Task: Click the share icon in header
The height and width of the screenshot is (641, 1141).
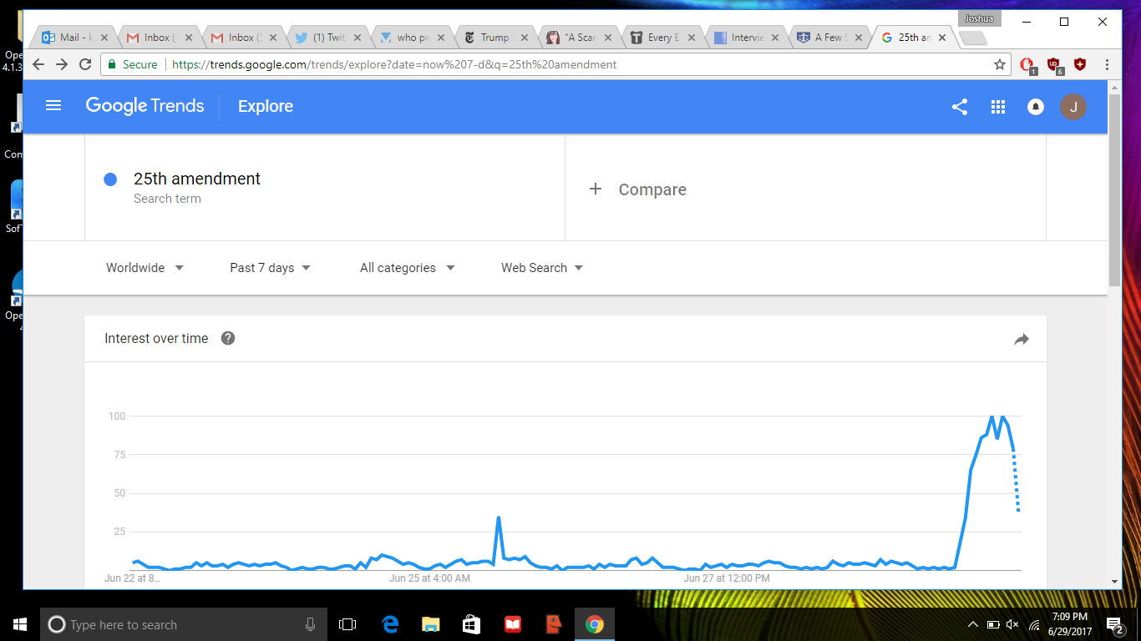Action: 960,107
